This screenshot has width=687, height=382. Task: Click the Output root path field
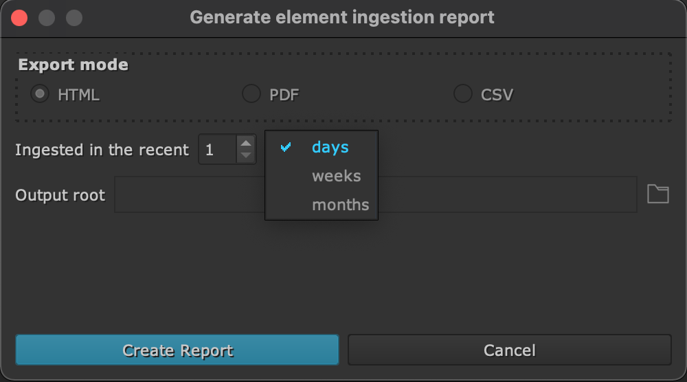point(508,195)
